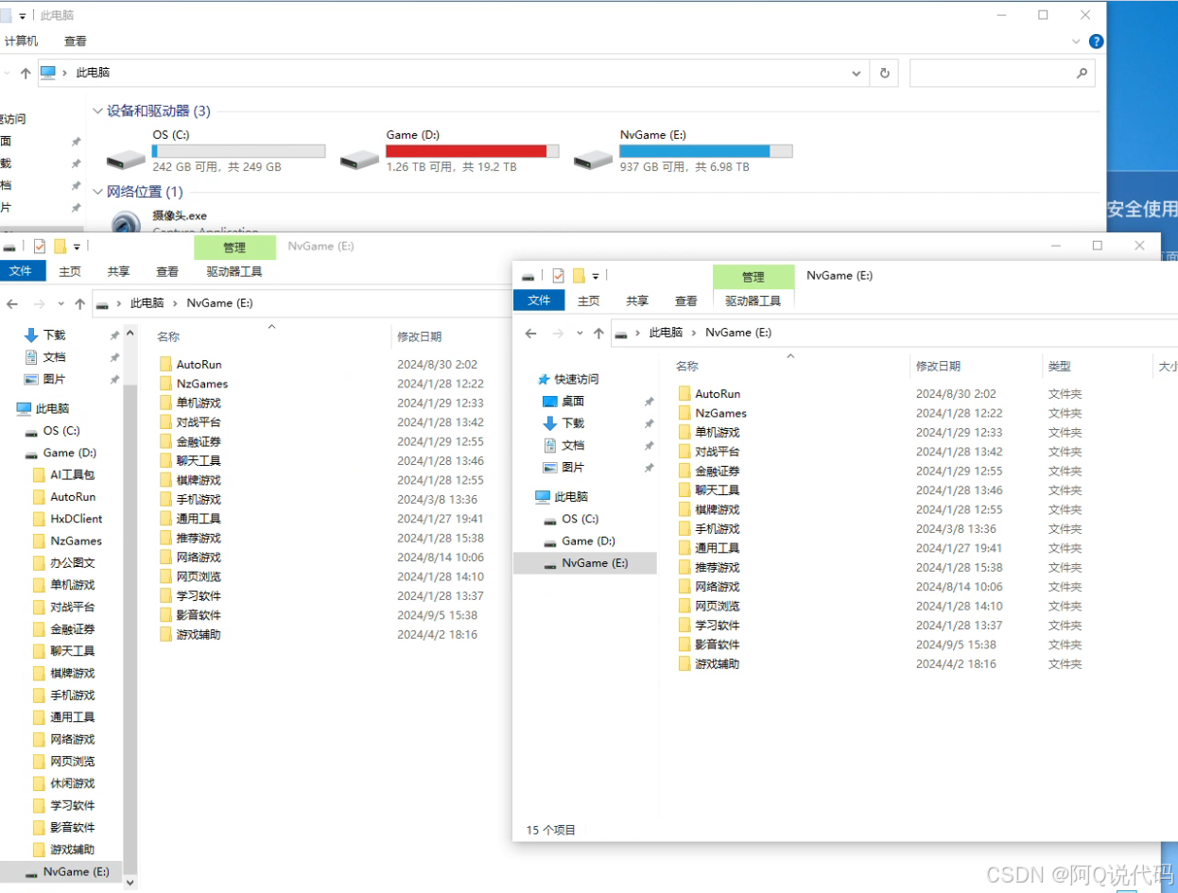Select the AutoRun folder icon in front window
1178x893 pixels.
[x=684, y=393]
